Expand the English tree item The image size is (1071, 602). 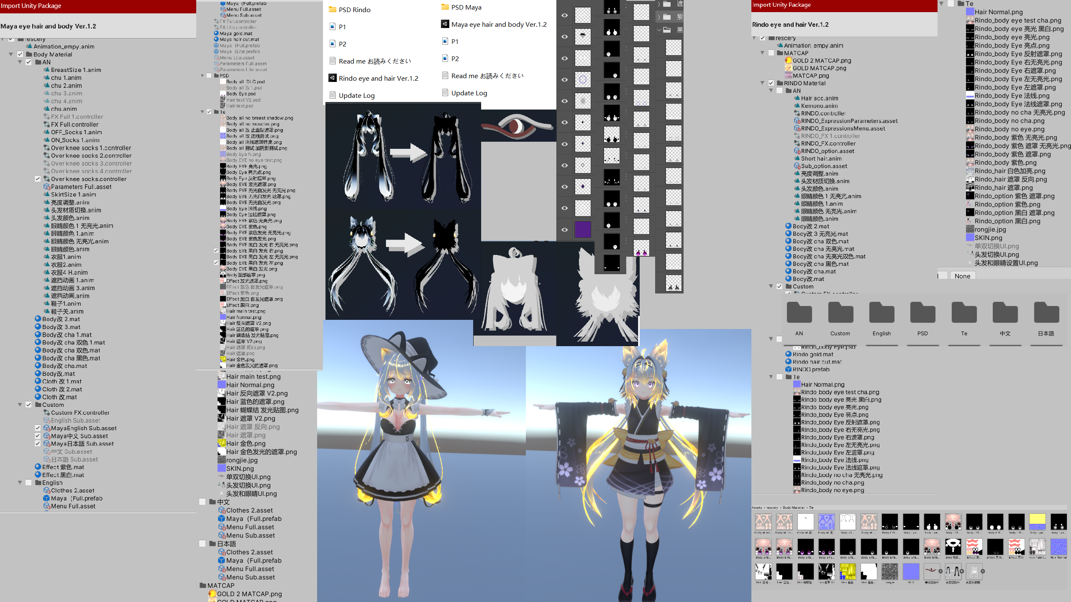20,482
